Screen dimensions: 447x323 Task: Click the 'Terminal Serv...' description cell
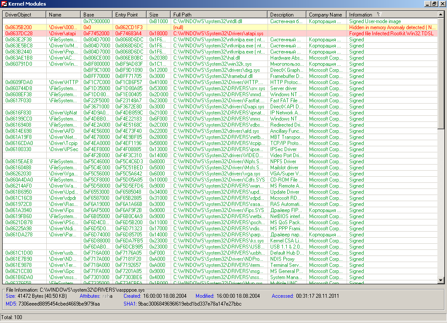click(286, 265)
